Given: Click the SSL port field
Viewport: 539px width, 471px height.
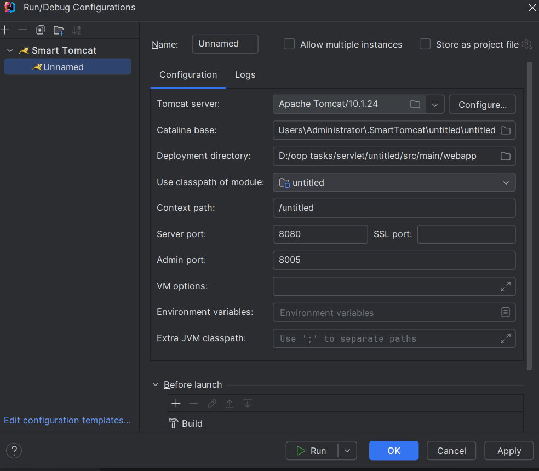Looking at the screenshot, I should pos(467,234).
